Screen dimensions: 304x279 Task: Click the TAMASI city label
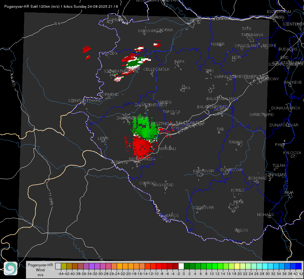click(x=236, y=142)
